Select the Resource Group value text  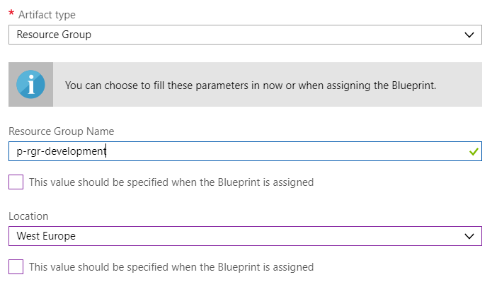click(x=54, y=35)
